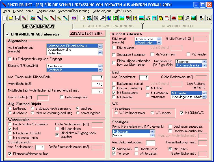Tick the 'Mit Dusche' checkbox
Image resolution: width=214 pixels, height=162 pixels.
114,97
